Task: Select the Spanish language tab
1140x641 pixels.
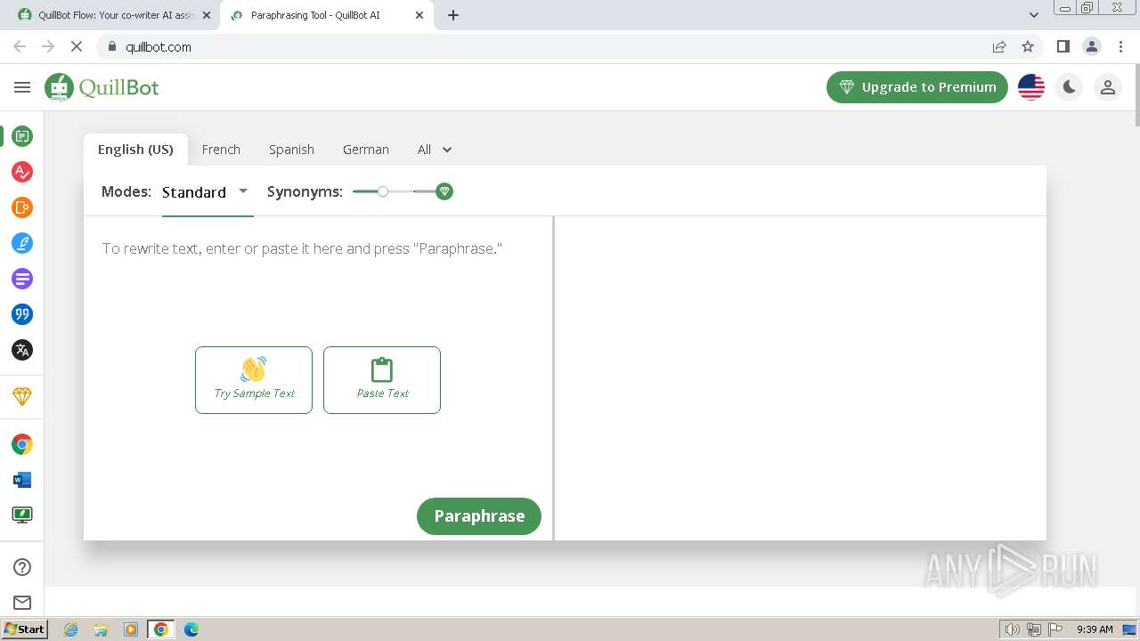Action: point(291,150)
